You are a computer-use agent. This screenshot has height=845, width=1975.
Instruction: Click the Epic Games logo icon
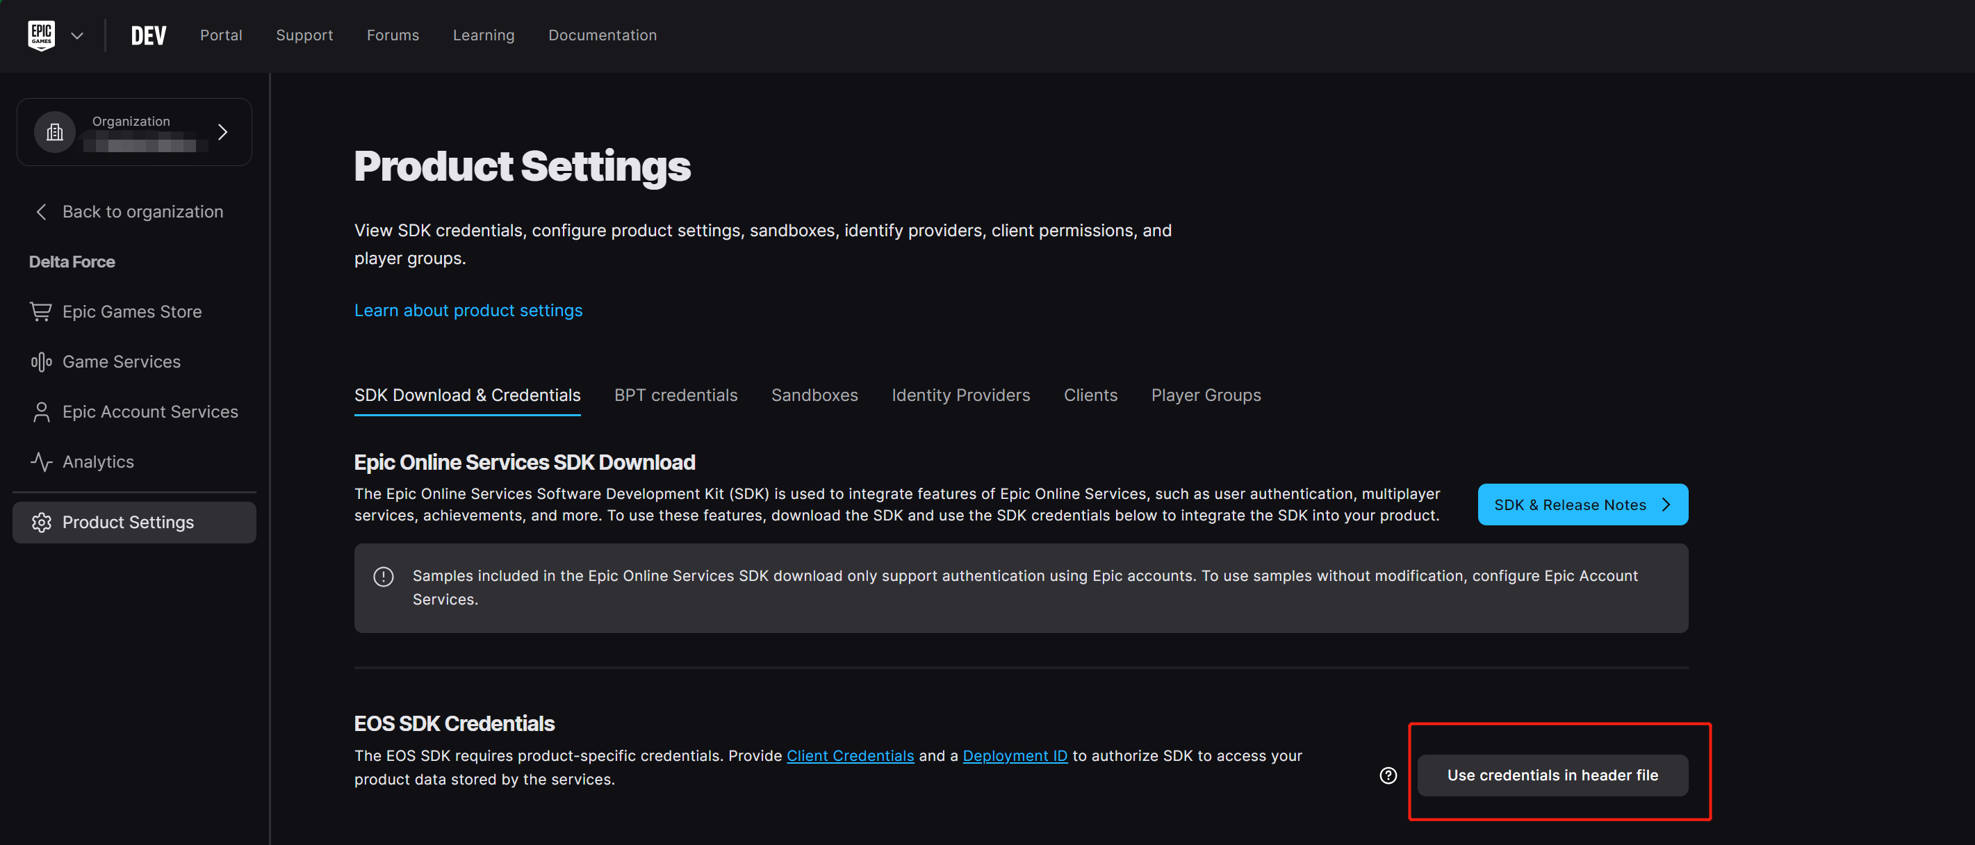tap(42, 35)
